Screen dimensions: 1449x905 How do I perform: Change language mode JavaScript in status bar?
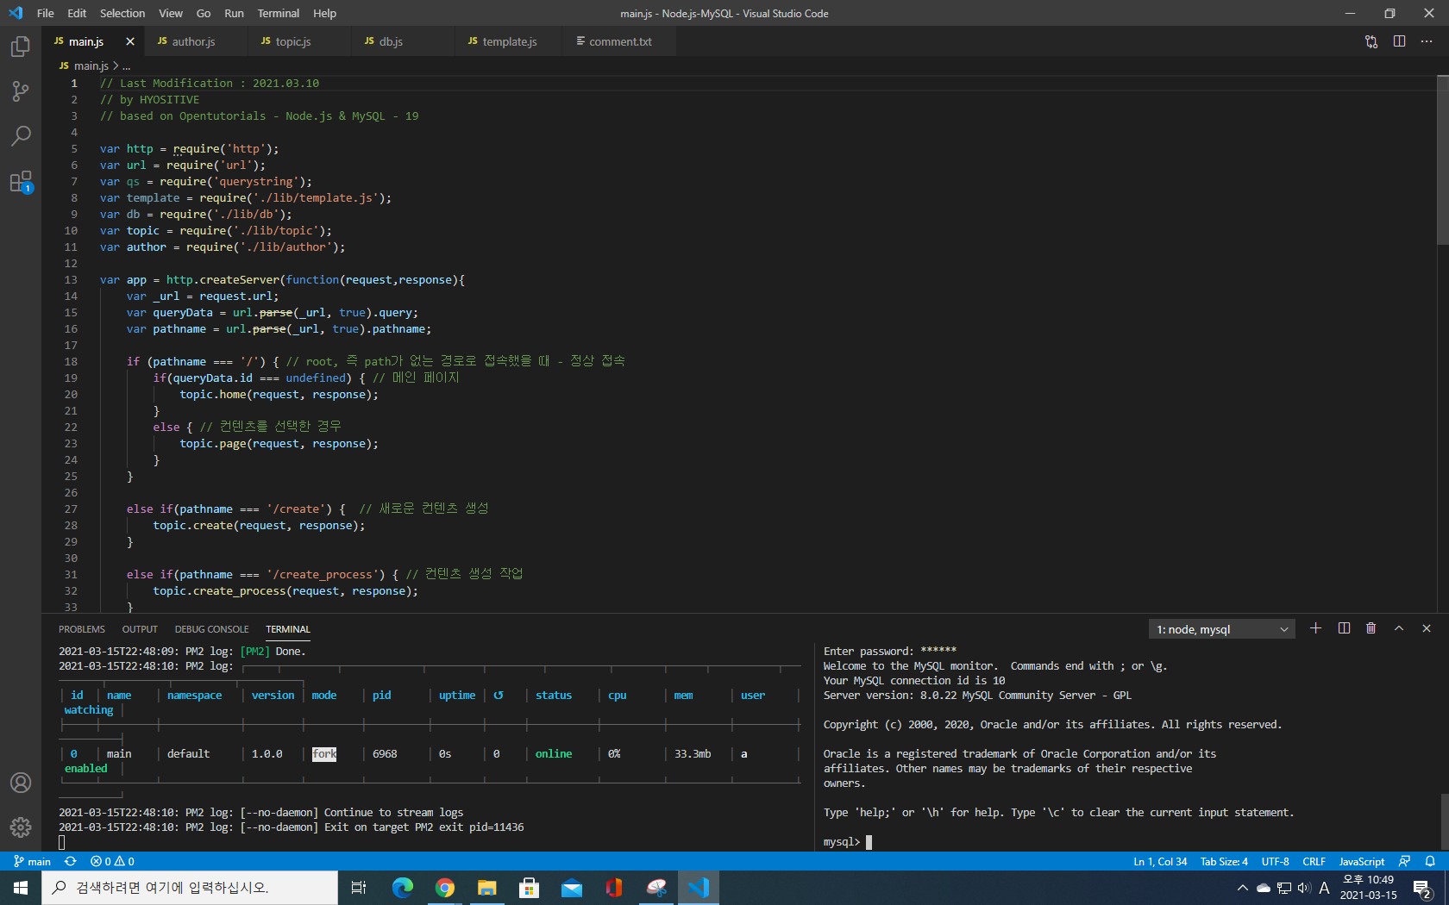point(1361,861)
